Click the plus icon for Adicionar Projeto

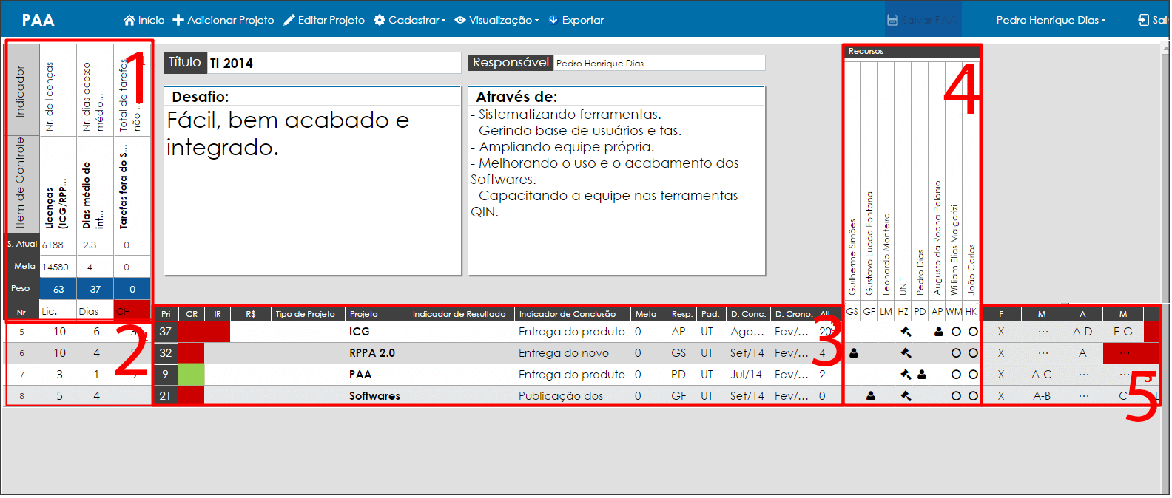coord(178,20)
